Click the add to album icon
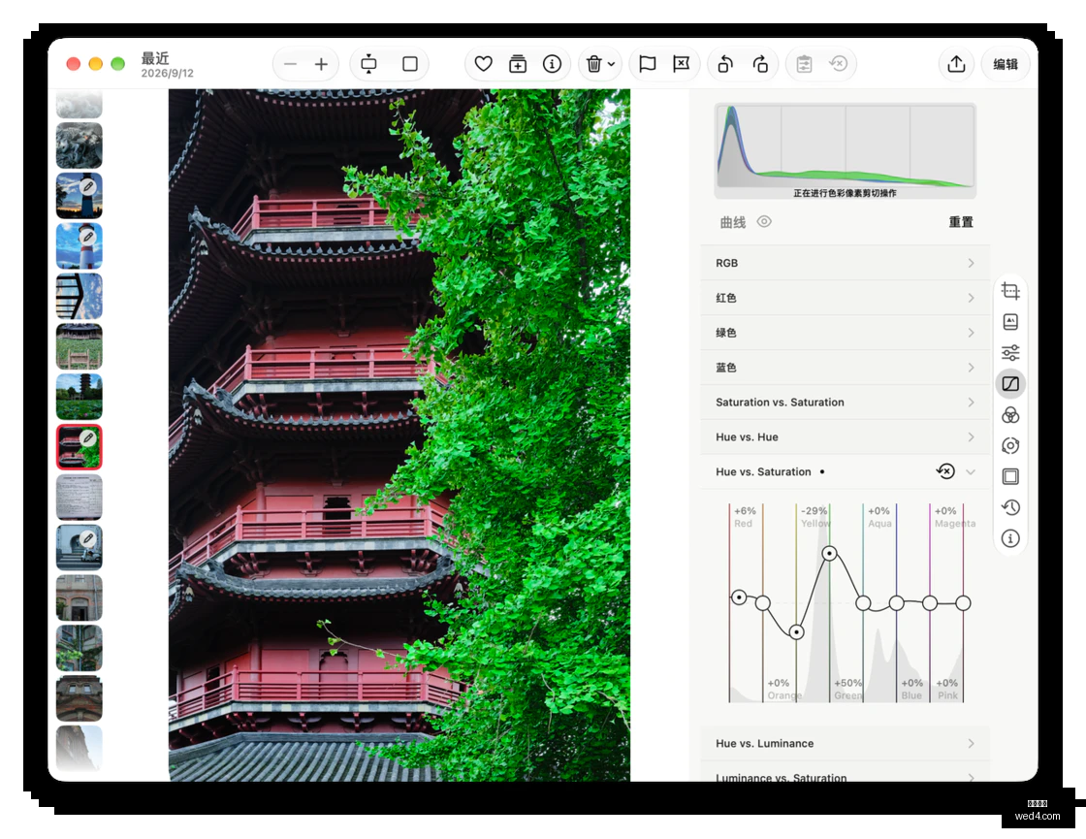The height and width of the screenshot is (839, 1086). tap(518, 64)
